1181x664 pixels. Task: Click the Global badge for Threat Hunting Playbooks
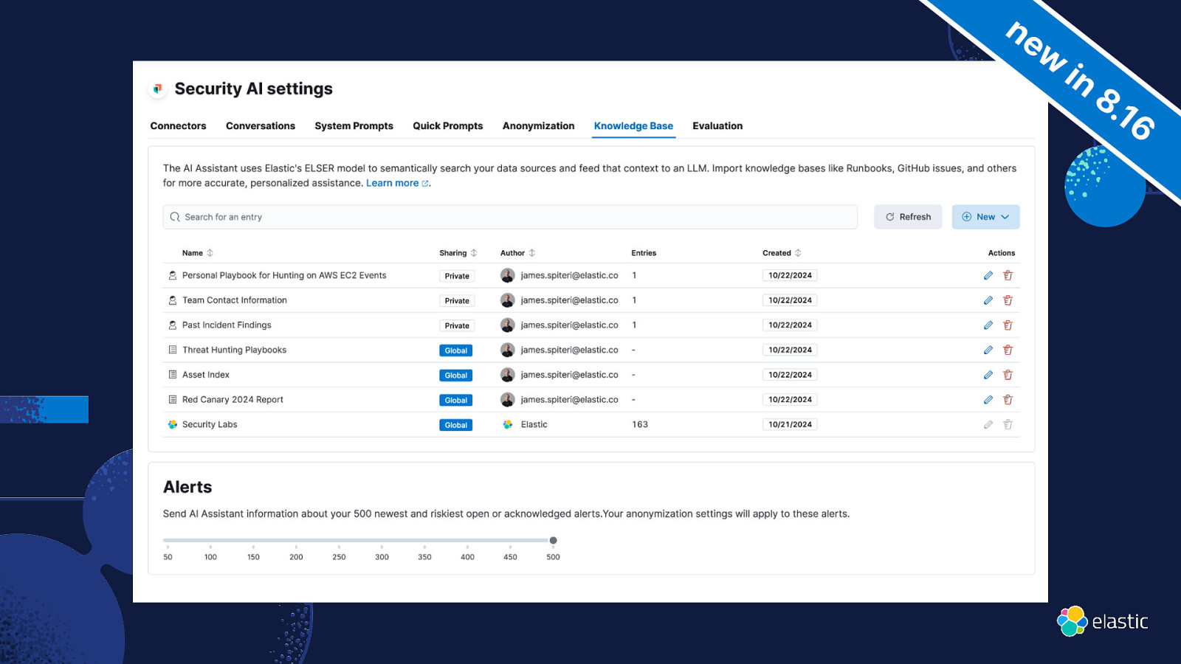coord(456,350)
